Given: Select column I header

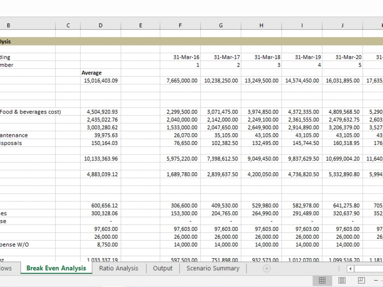Looking at the screenshot, I should pos(302,25).
